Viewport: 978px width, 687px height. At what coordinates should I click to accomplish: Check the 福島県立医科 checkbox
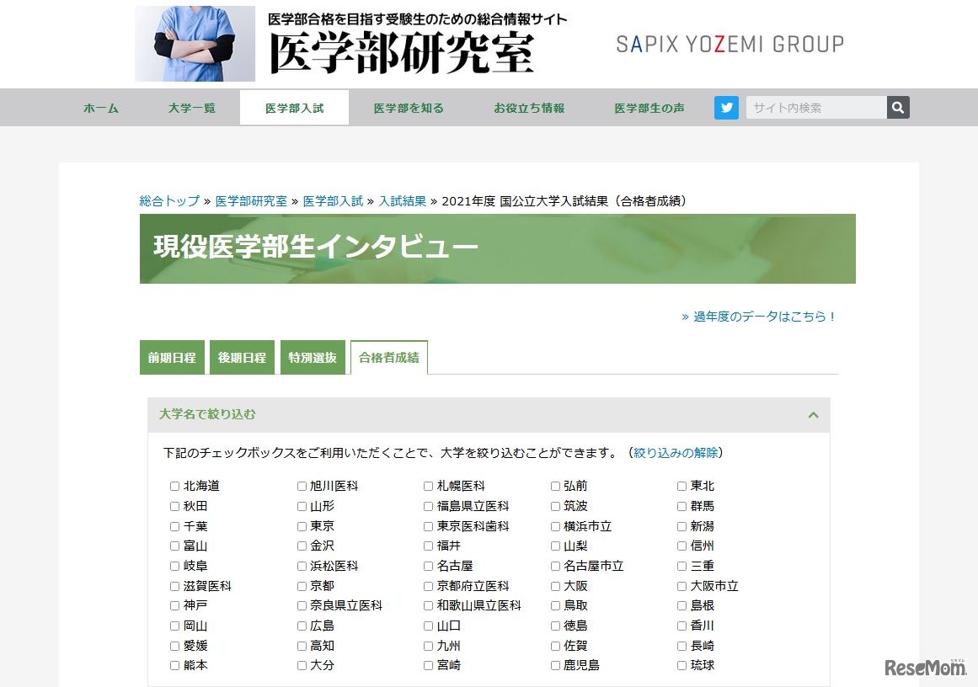coord(428,506)
